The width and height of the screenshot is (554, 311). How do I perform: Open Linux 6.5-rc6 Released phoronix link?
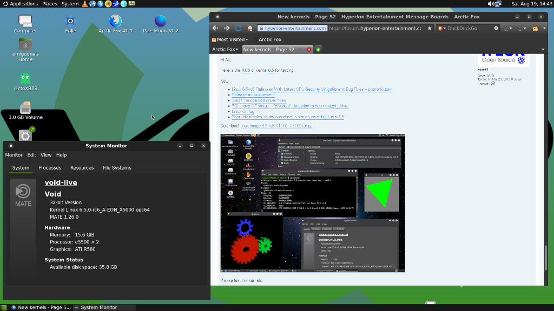[312, 89]
